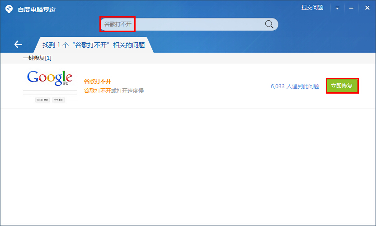Click the Baidu PC Expert logo icon
The width and height of the screenshot is (376, 226).
tap(9, 9)
